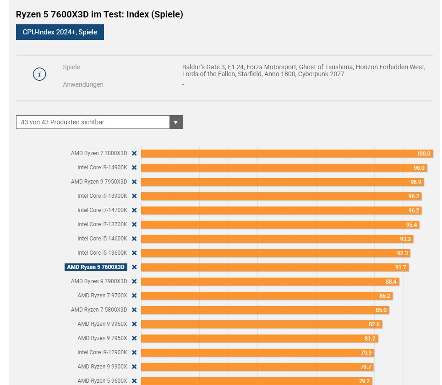Remove Intel Core i9-12900K via its X icon
The height and width of the screenshot is (385, 442).
coord(134,352)
